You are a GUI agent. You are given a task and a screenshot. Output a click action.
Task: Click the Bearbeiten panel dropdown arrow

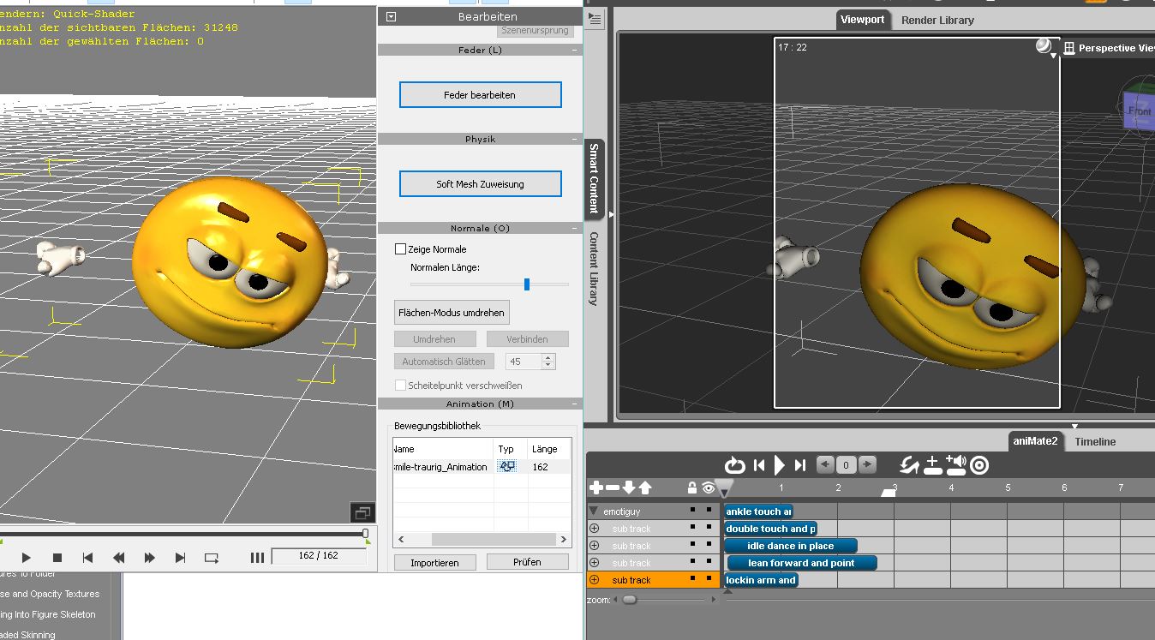point(391,16)
